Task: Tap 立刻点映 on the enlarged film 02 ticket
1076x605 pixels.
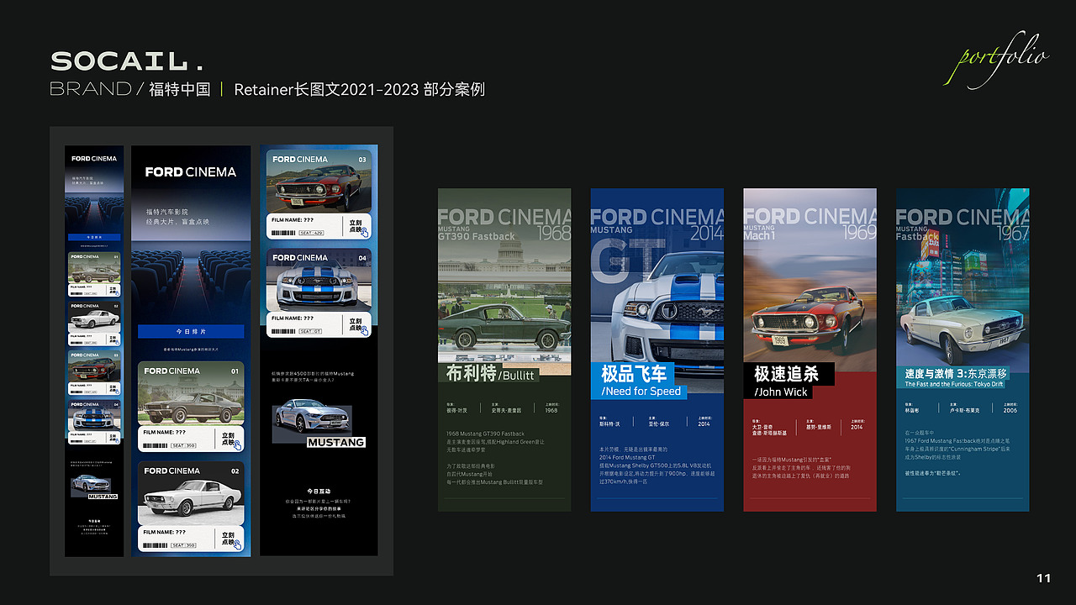Action: [x=230, y=540]
